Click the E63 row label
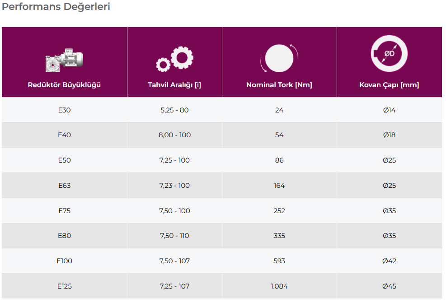Image resolution: width=446 pixels, height=303 pixels. (64, 186)
